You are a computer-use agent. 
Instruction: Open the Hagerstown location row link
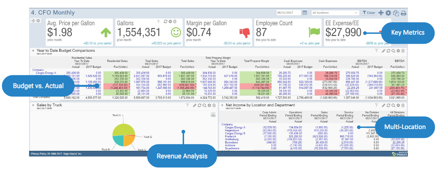tap(233, 130)
